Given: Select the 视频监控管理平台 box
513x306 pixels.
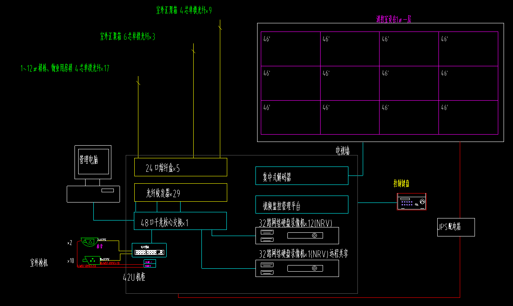Looking at the screenshot, I should pos(302,205).
